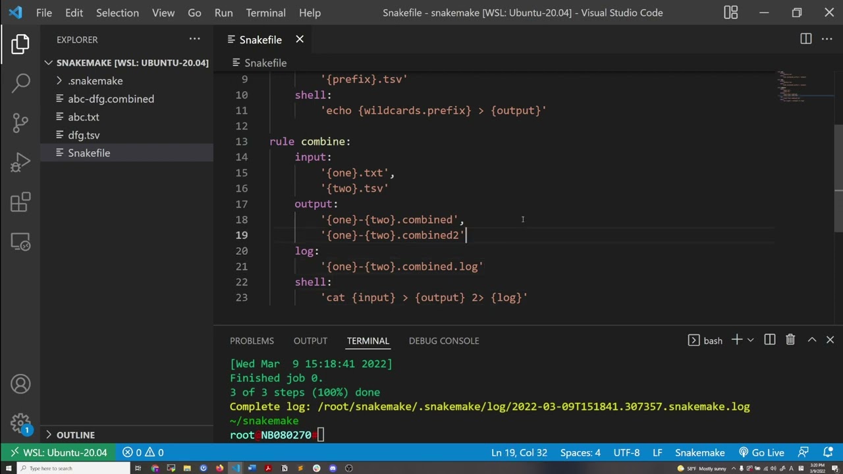Open the File menu
The width and height of the screenshot is (843, 474).
coord(44,13)
